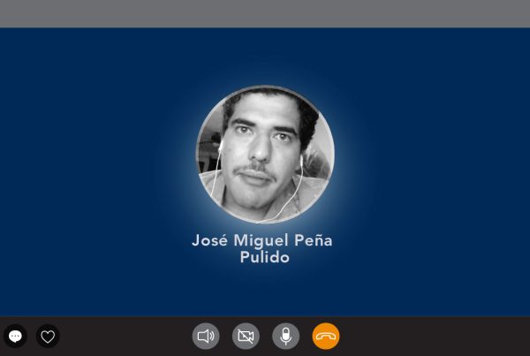Image resolution: width=530 pixels, height=356 pixels.
Task: Send a heart reaction during the call
Action: [x=48, y=336]
